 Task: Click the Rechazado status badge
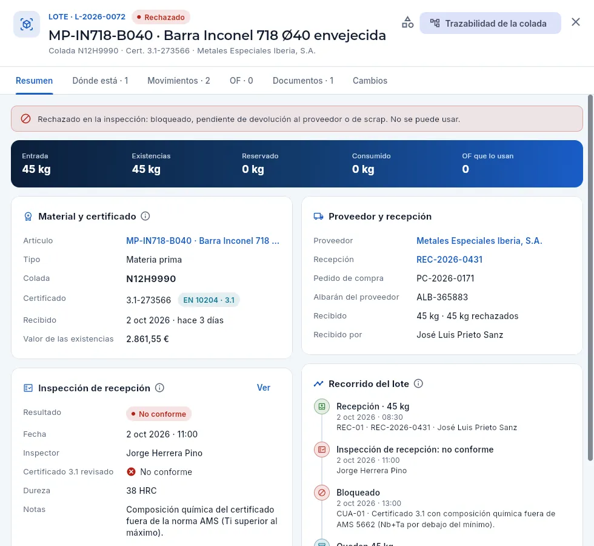click(x=161, y=17)
